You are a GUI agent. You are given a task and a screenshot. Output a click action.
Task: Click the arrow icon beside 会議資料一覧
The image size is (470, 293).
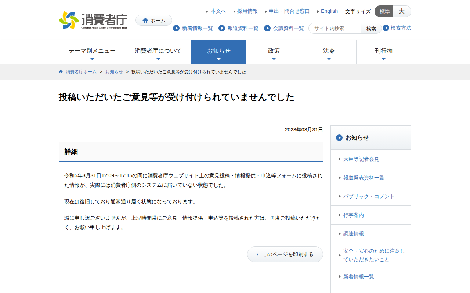tap(267, 28)
